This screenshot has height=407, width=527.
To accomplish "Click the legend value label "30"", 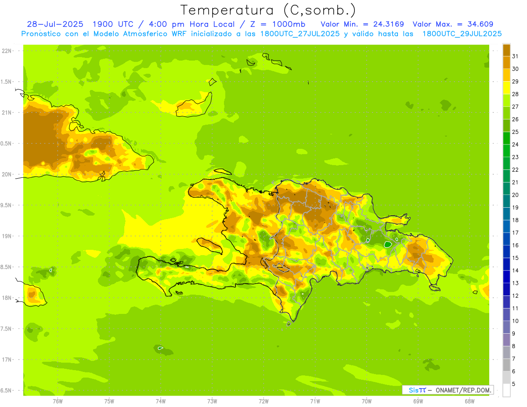I will click(516, 69).
